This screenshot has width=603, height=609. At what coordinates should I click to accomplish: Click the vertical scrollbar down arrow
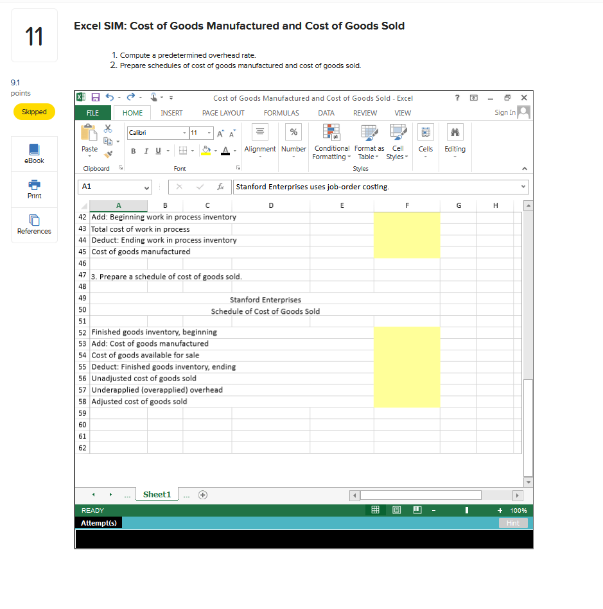[x=528, y=483]
